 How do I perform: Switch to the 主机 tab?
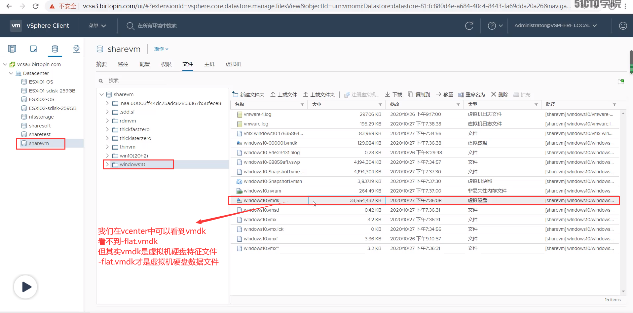pyautogui.click(x=209, y=64)
